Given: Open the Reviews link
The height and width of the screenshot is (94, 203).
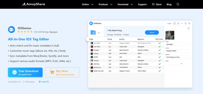Looking at the screenshot, I should [53, 32].
